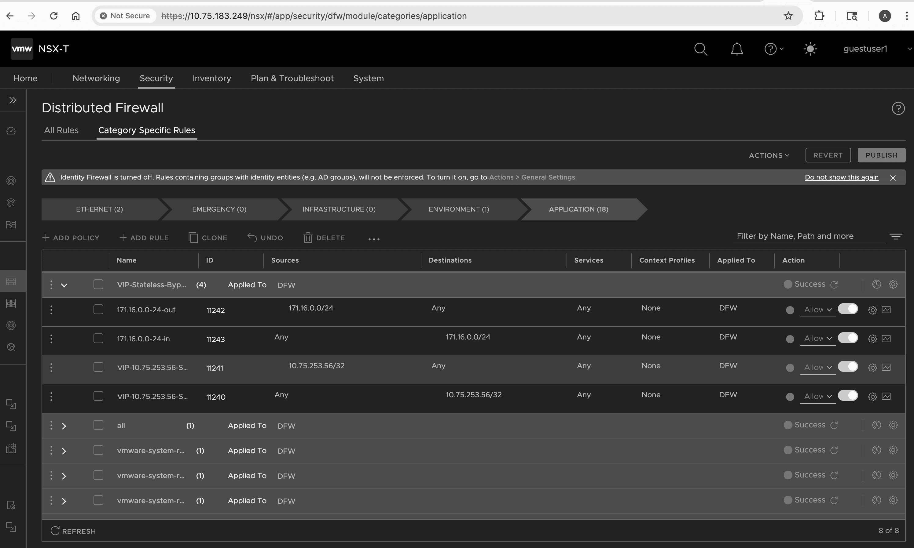Viewport: 914px width, 548px height.
Task: Check the checkbox on the 'all' policy row
Action: (x=98, y=425)
